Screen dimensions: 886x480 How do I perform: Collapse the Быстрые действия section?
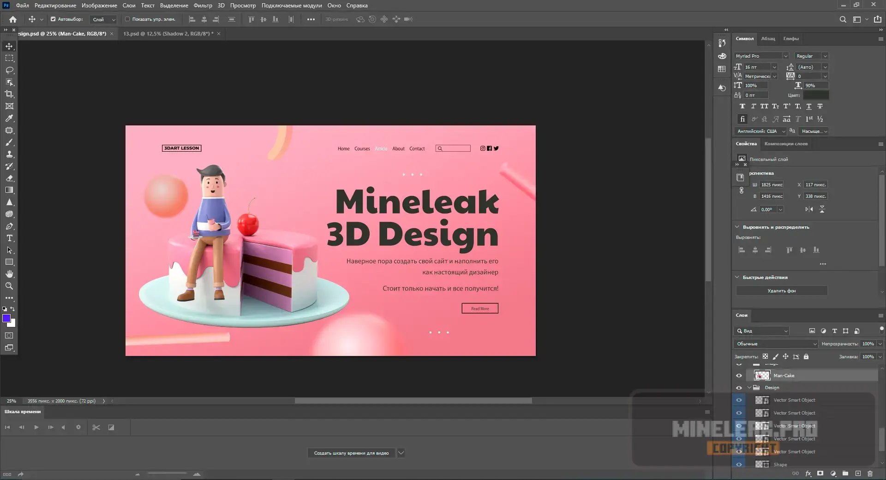point(737,277)
